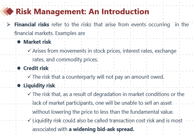Click checkmark before 'Liquidity risk could also'
The image size is (194, 136).
pos(29,120)
